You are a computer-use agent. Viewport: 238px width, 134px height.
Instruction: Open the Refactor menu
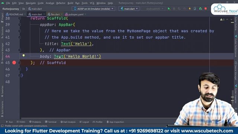(x=61, y=3)
